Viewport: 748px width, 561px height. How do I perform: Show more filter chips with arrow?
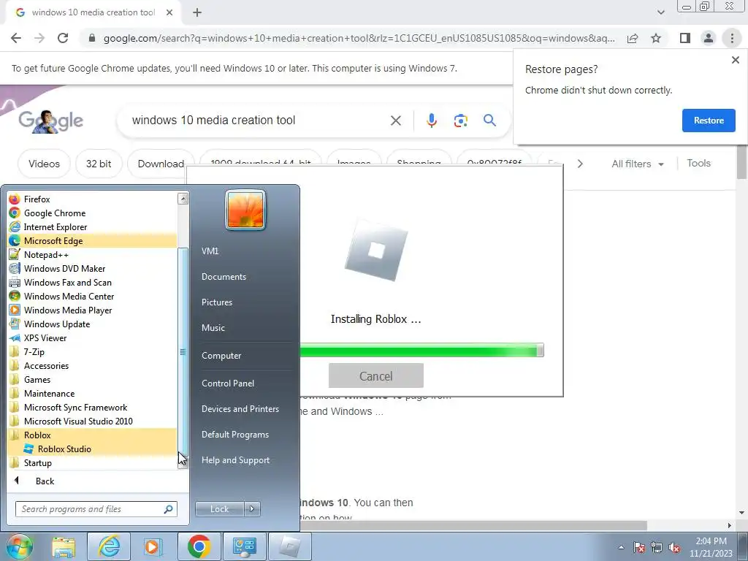(x=580, y=164)
